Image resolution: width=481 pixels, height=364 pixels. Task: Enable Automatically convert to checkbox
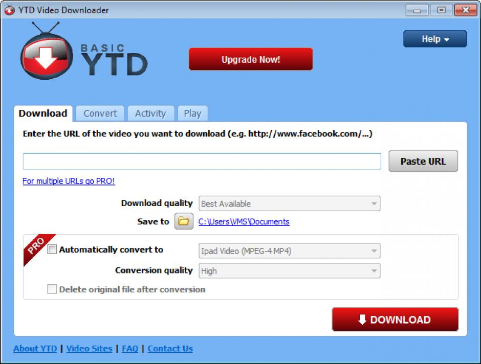pyautogui.click(x=52, y=249)
